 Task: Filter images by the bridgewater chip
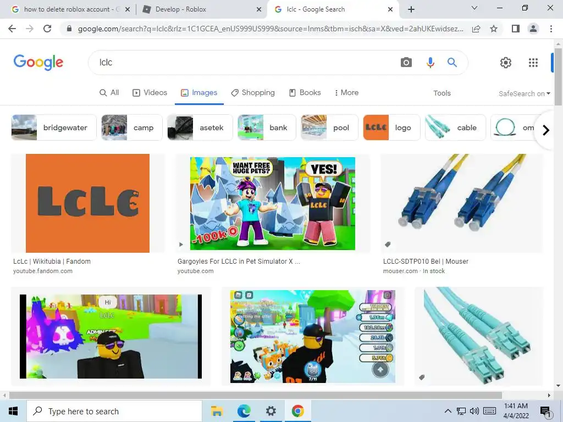click(54, 127)
